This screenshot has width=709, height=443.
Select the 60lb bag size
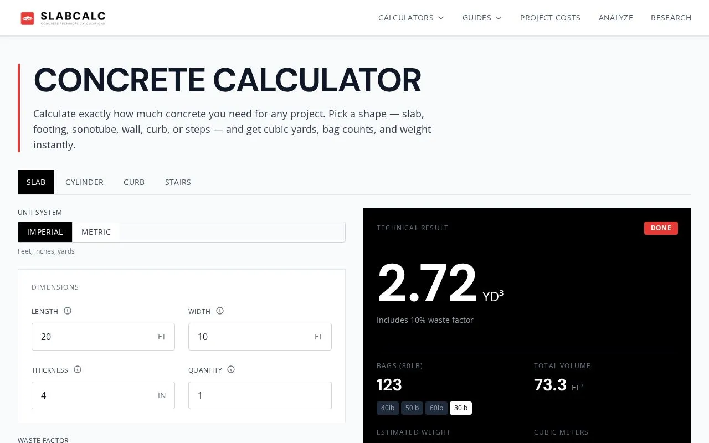pos(436,408)
